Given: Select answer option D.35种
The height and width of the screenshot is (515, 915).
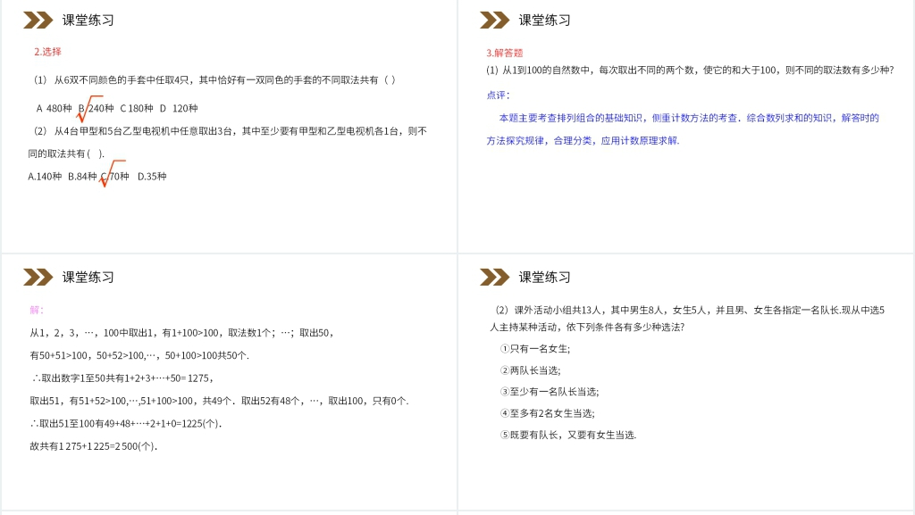Looking at the screenshot, I should (152, 177).
